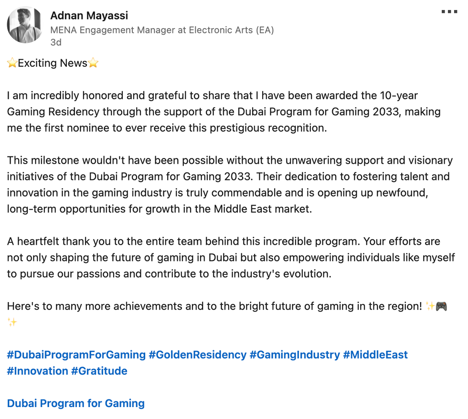Click the sparkles emoji on the last text line
Viewport: 468px width, 419px height.
[x=12, y=322]
